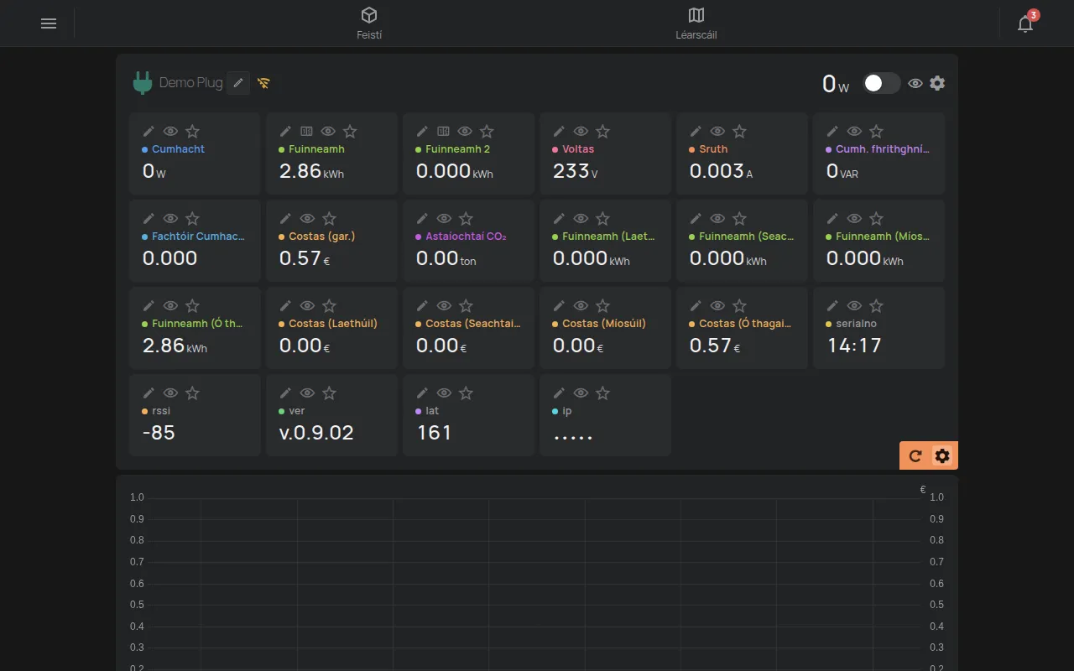Click the orange refresh icon
Viewport: 1074px width, 671px height.
click(x=915, y=455)
